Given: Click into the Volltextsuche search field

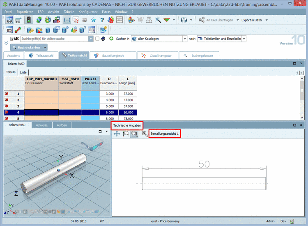Looking at the screenshot, I should pyautogui.click(x=53, y=39).
